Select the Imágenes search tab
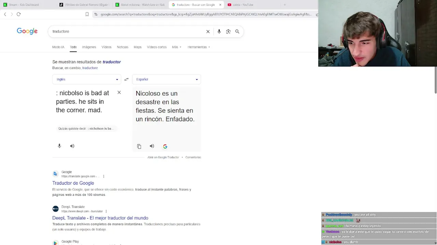Image resolution: width=437 pixels, height=245 pixels. coord(89,47)
